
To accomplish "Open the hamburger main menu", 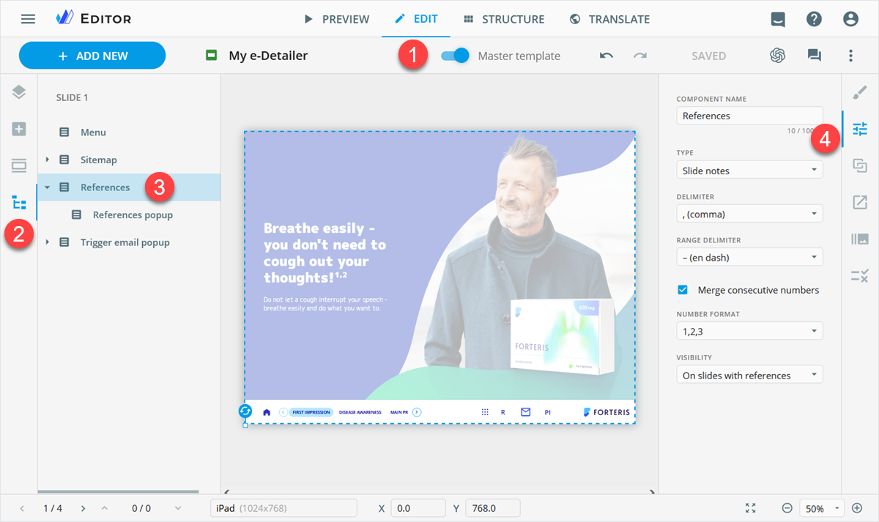I will tap(28, 19).
